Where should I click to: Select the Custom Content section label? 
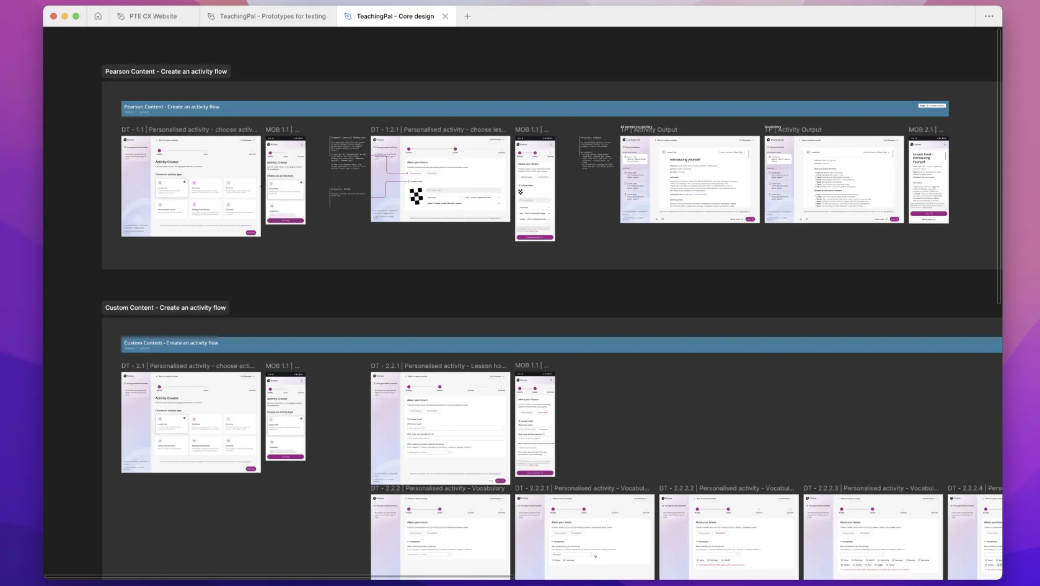point(165,307)
